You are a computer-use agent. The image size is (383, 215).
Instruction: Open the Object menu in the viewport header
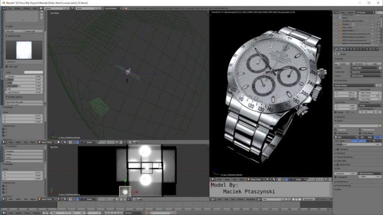(x=33, y=141)
